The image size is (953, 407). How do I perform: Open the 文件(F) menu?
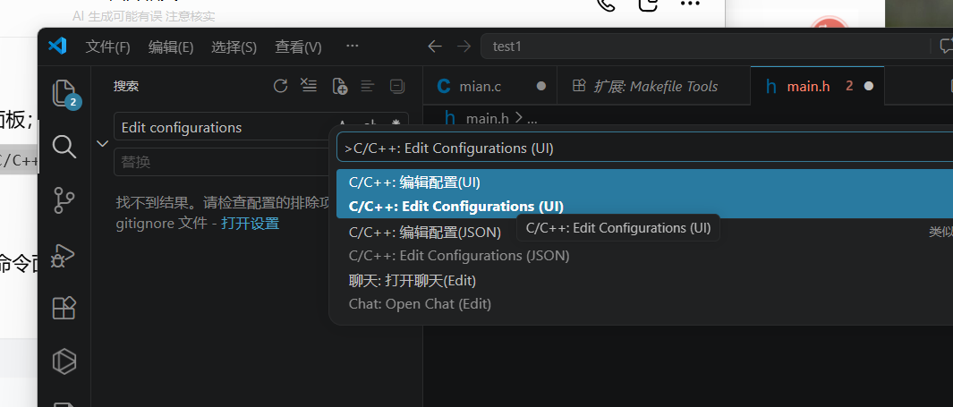[x=108, y=47]
